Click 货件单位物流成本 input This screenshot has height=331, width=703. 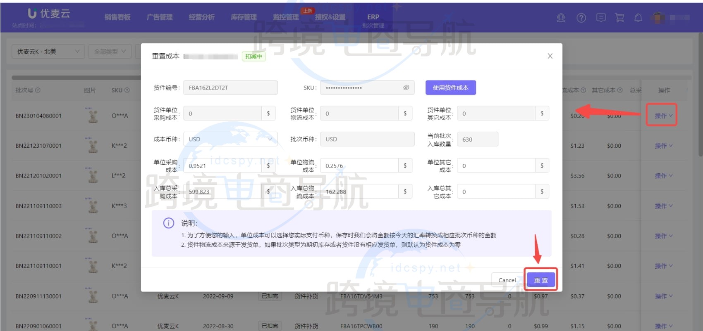(x=359, y=113)
